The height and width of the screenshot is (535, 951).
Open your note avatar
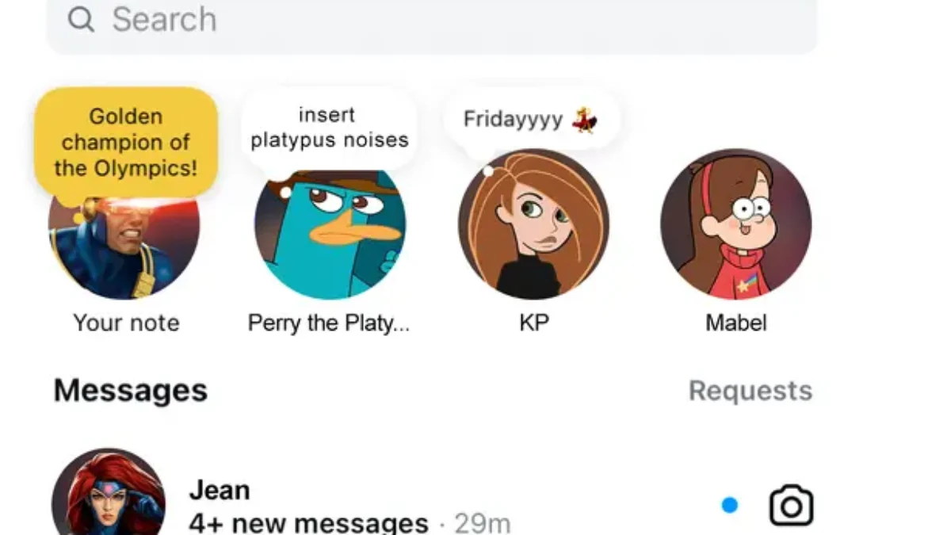pos(124,238)
